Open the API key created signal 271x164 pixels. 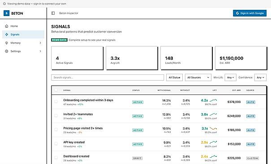click(74, 142)
